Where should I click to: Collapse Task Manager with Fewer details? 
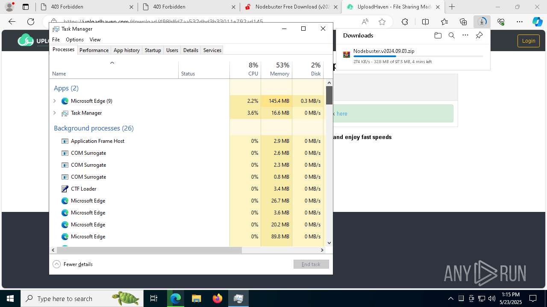coord(73,264)
